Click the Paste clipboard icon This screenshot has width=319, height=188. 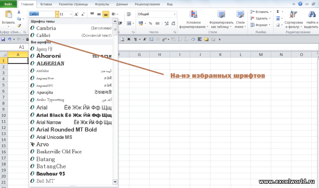click(9, 14)
